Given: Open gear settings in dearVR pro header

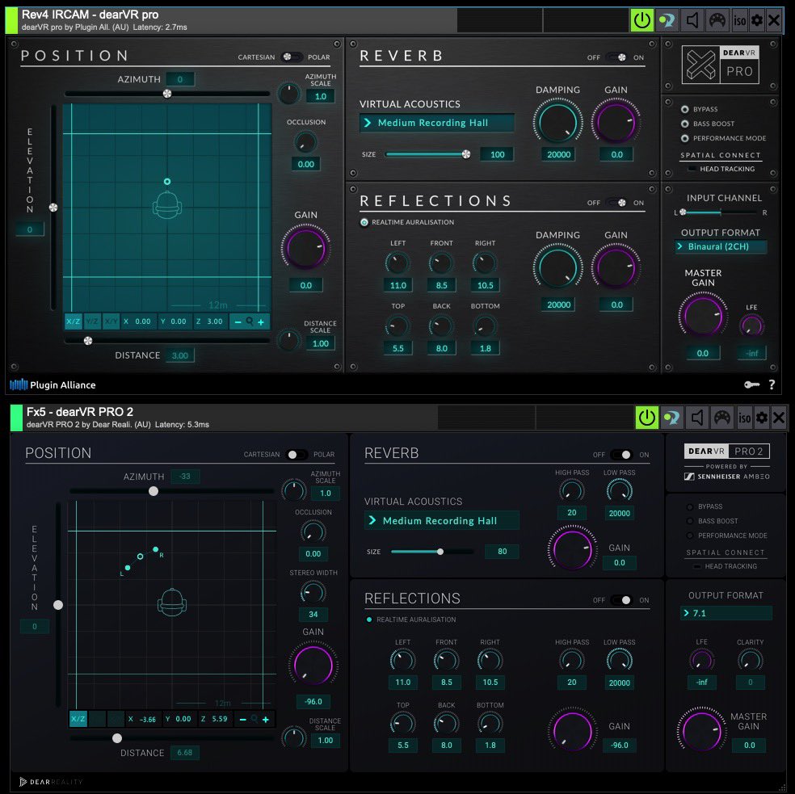Looking at the screenshot, I should tap(757, 21).
